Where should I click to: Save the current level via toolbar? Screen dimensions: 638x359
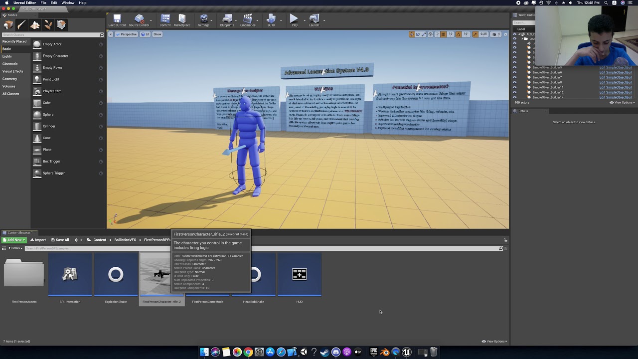click(117, 20)
